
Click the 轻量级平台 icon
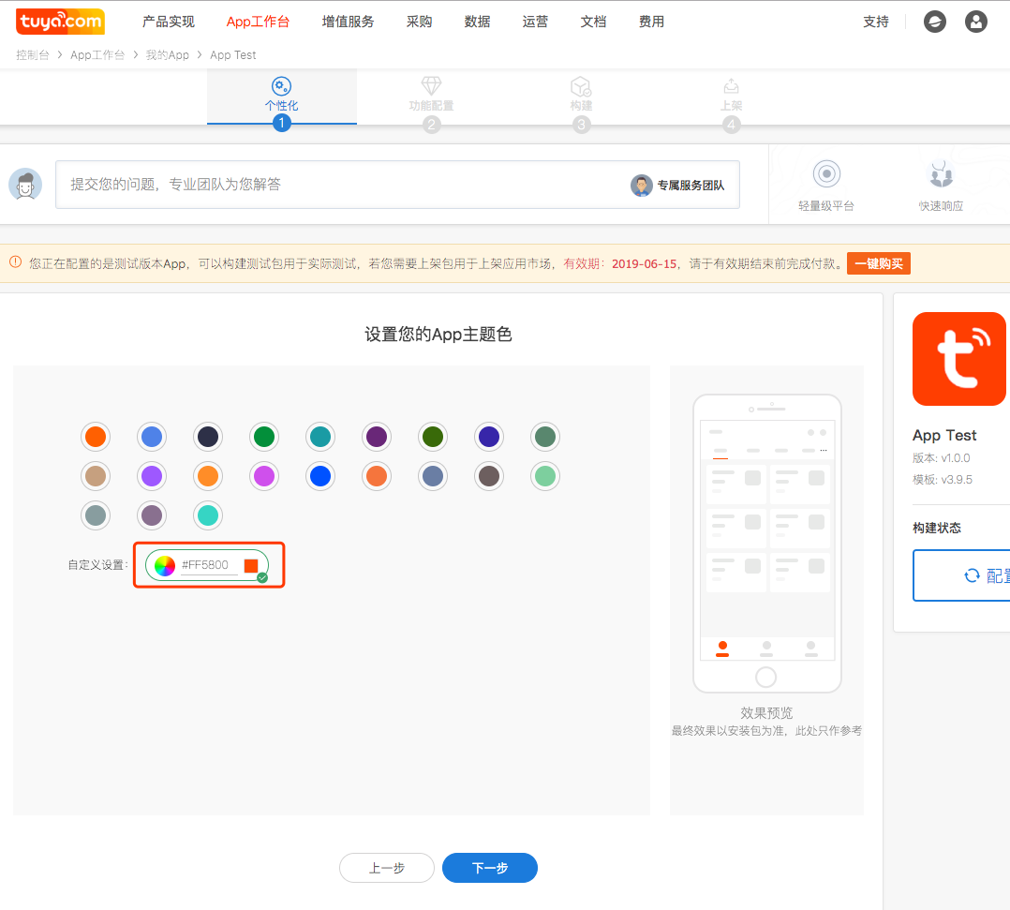tap(825, 173)
